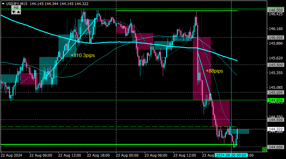Click the current price 144.322 label
This screenshot has width=286, height=159.
276,129
